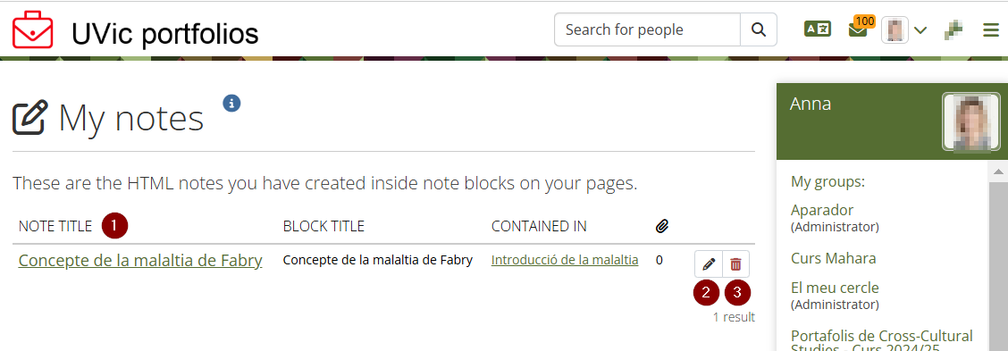Image resolution: width=1008 pixels, height=351 pixels.
Task: Open El meu cercle group
Action: tap(835, 288)
